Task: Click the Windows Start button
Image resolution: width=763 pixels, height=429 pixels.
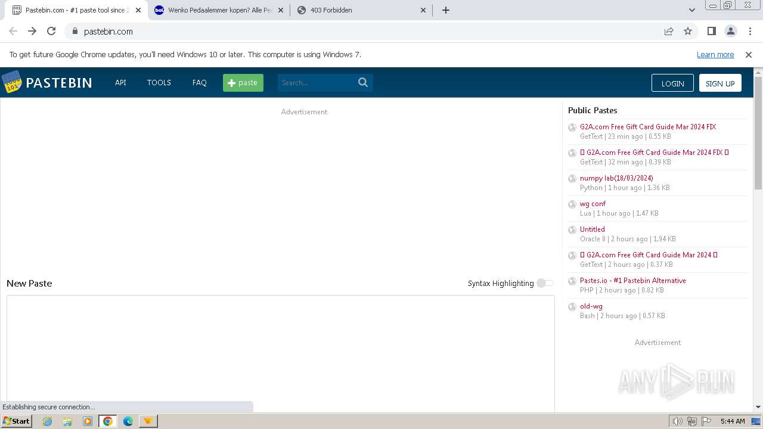Action: [16, 421]
